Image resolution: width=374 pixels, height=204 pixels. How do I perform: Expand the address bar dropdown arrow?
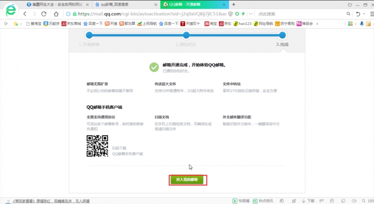tap(251, 14)
